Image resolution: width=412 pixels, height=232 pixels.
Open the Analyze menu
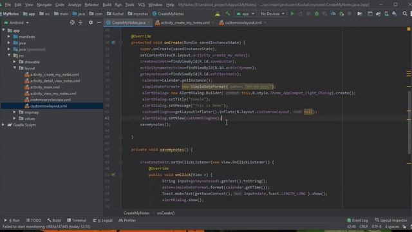(x=75, y=5)
